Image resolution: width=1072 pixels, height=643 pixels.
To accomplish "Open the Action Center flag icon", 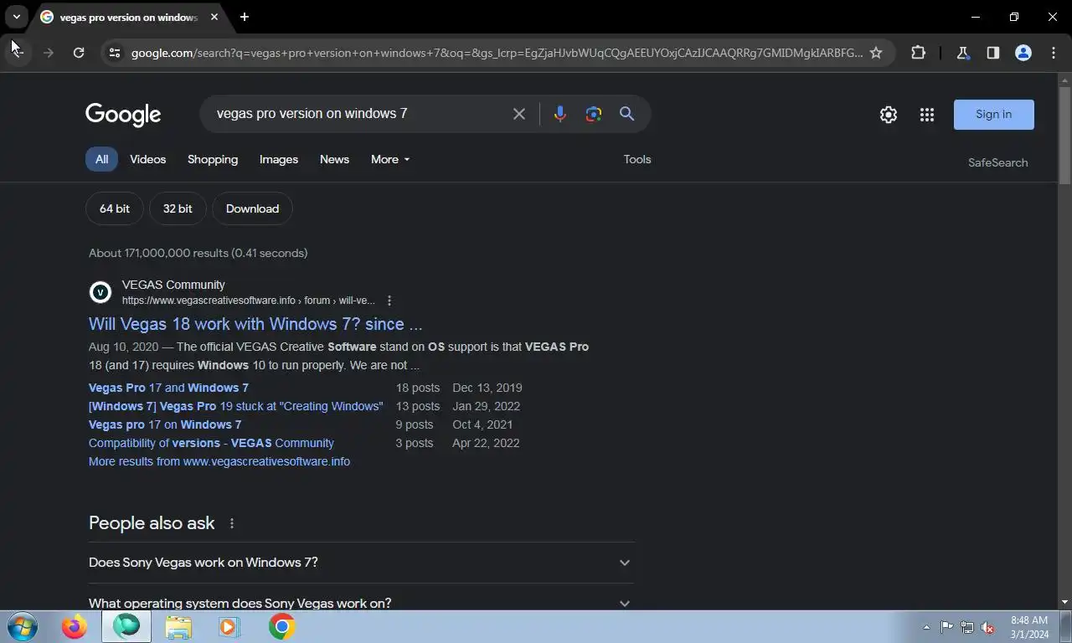I will pyautogui.click(x=946, y=627).
